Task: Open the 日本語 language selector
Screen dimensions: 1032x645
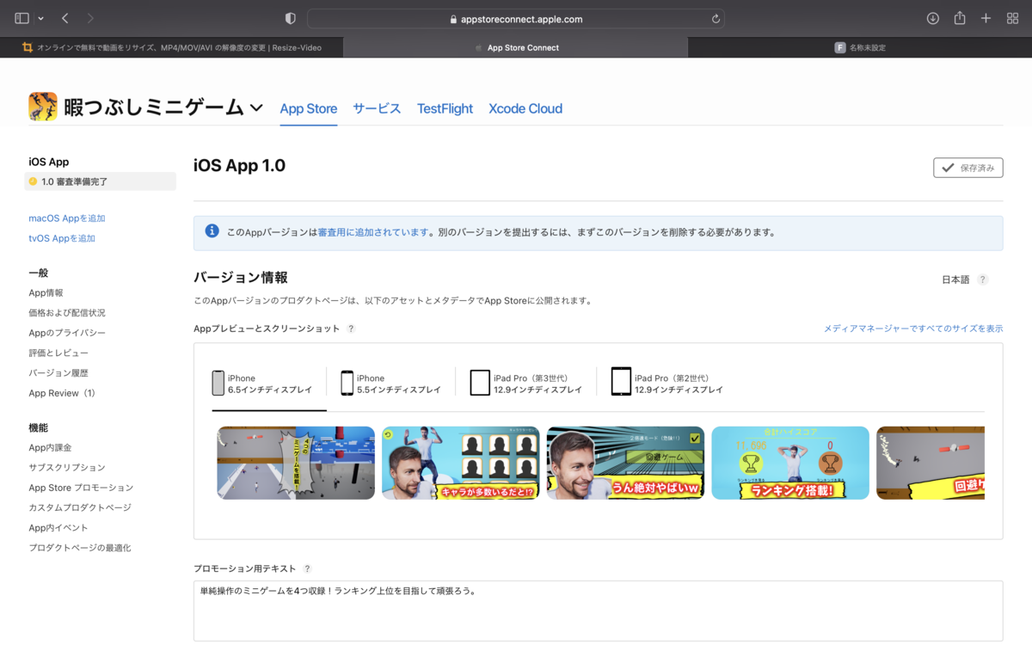Action: (955, 279)
